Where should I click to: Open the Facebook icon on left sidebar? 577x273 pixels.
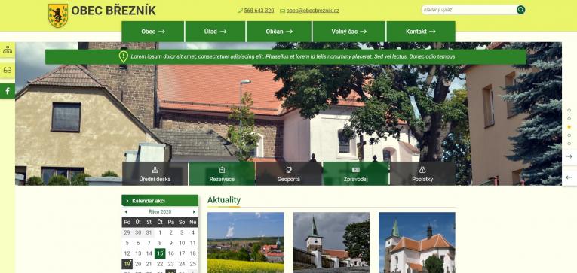pos(8,91)
